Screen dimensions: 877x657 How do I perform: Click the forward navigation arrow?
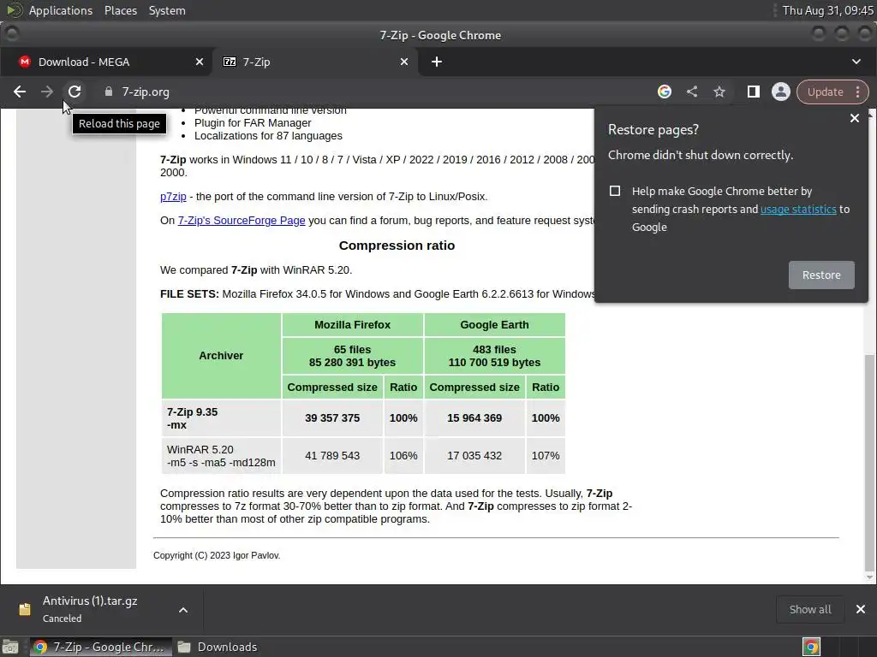(47, 92)
